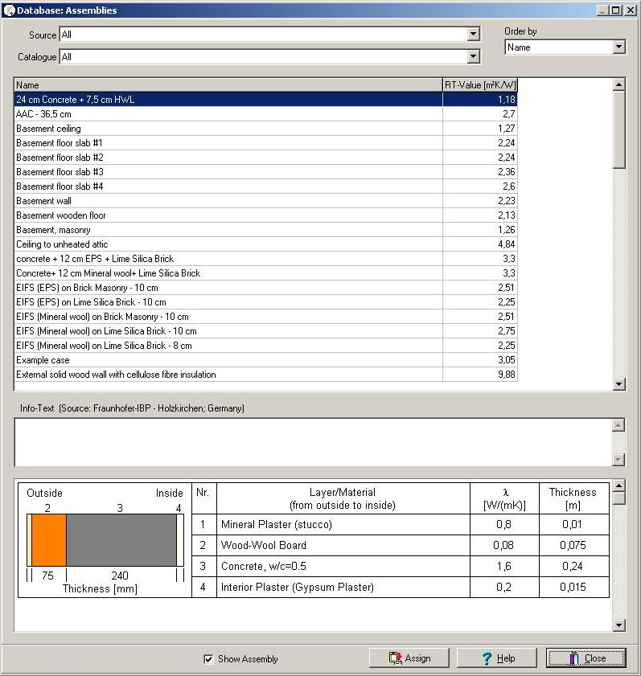Select the Basement ceiling row
Image resolution: width=641 pixels, height=676 pixels.
pos(265,129)
